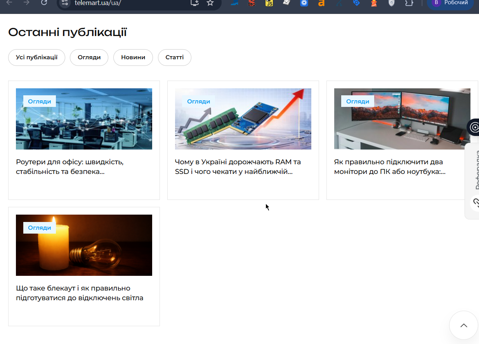Select the Огляди filter pill
This screenshot has height=344, width=479.
point(89,57)
